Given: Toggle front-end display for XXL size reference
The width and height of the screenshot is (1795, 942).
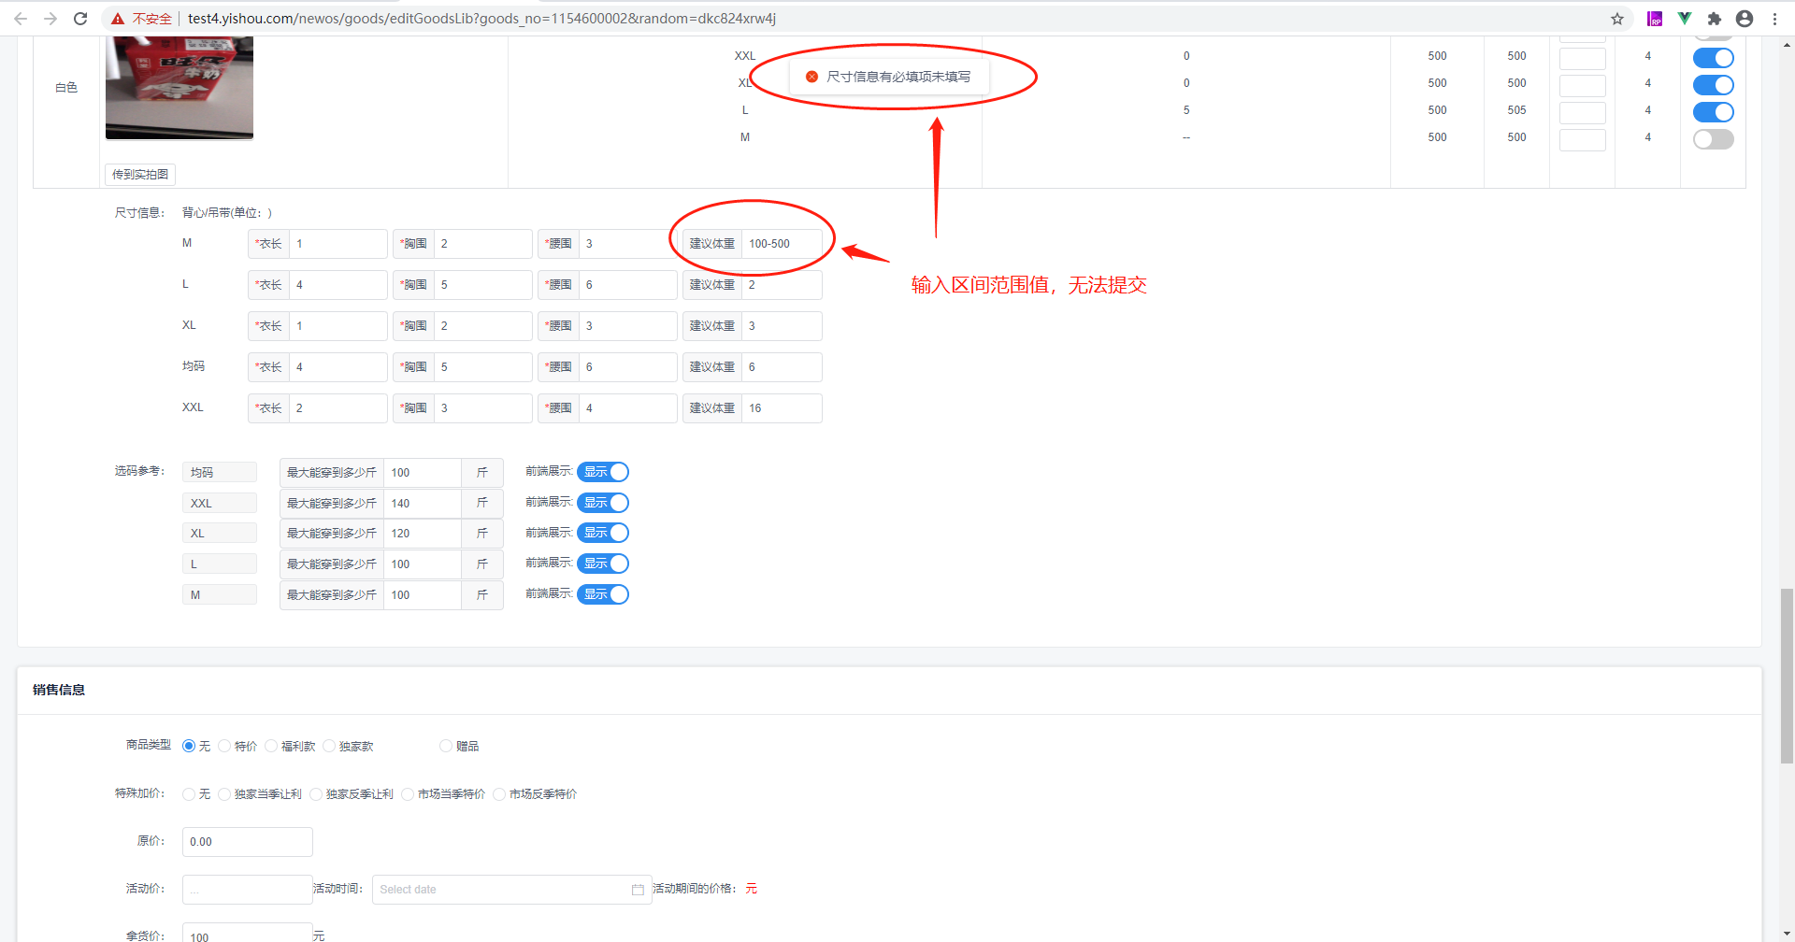Looking at the screenshot, I should [603, 503].
